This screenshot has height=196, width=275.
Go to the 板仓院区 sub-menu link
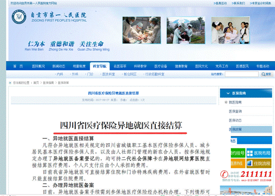(130, 74)
